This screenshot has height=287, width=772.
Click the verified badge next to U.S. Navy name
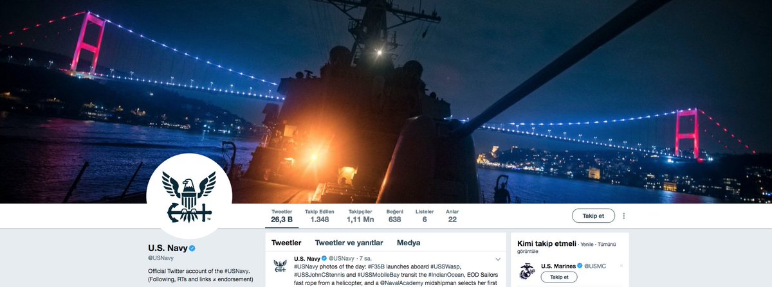click(x=192, y=248)
